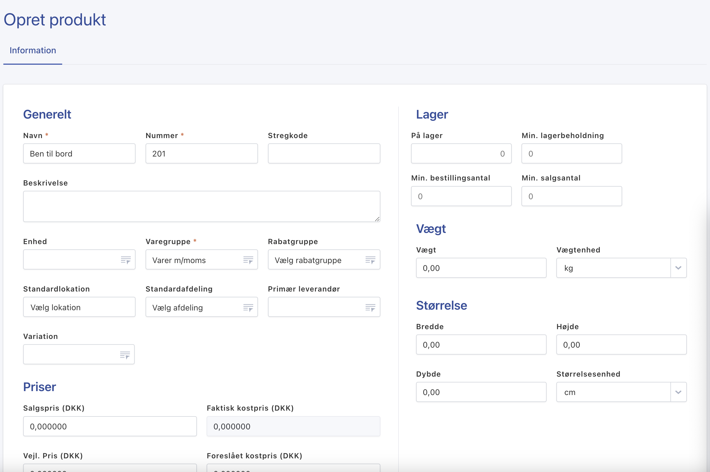Click the Højde input field

pyautogui.click(x=621, y=345)
